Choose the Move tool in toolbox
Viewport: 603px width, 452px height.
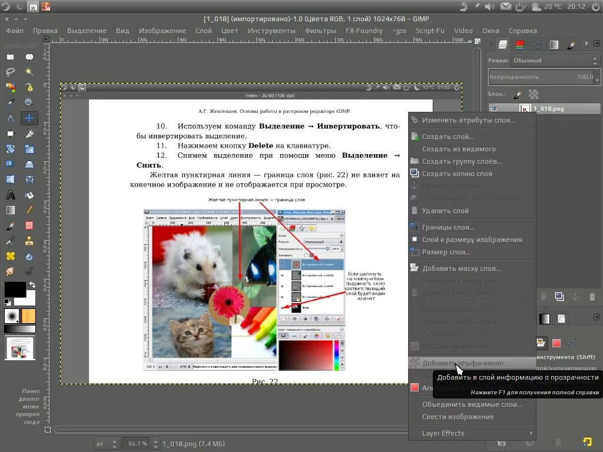(29, 118)
